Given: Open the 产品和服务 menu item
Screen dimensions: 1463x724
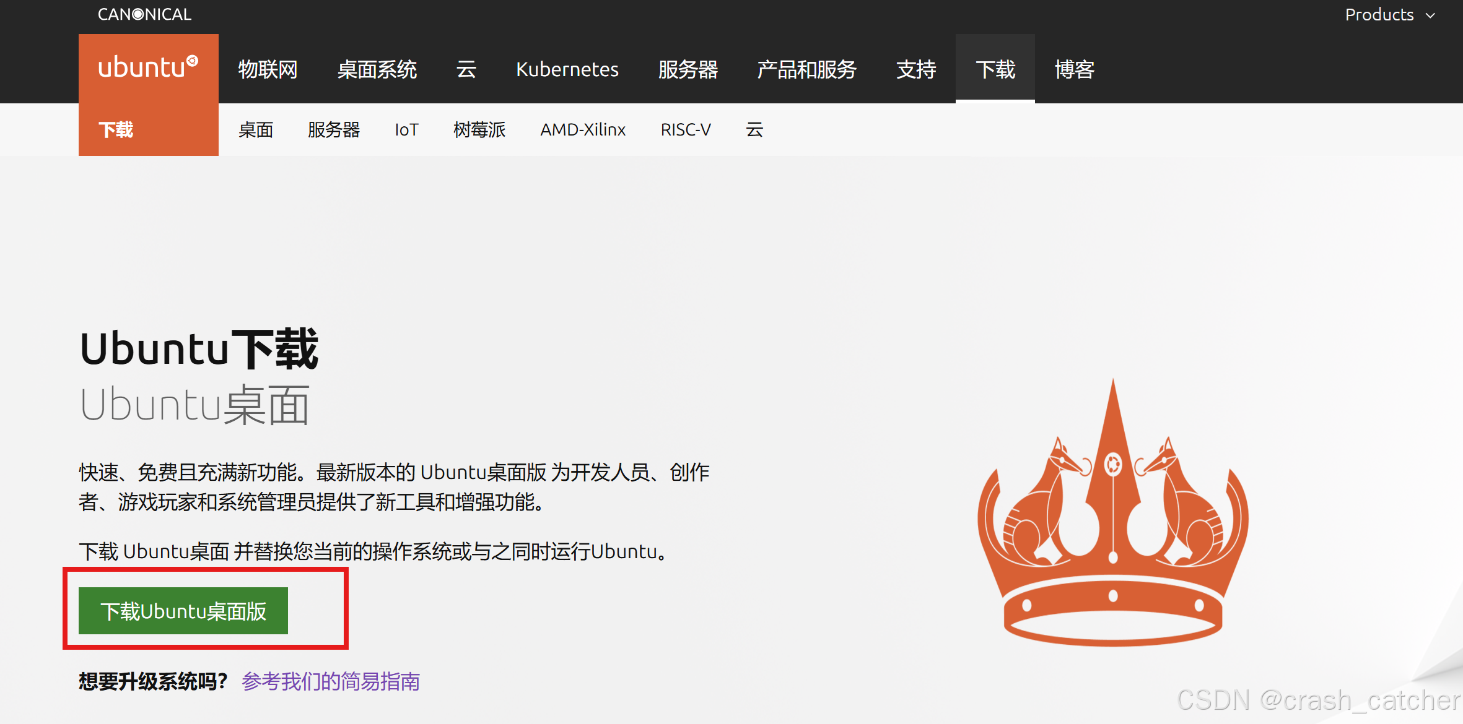Looking at the screenshot, I should [x=807, y=69].
